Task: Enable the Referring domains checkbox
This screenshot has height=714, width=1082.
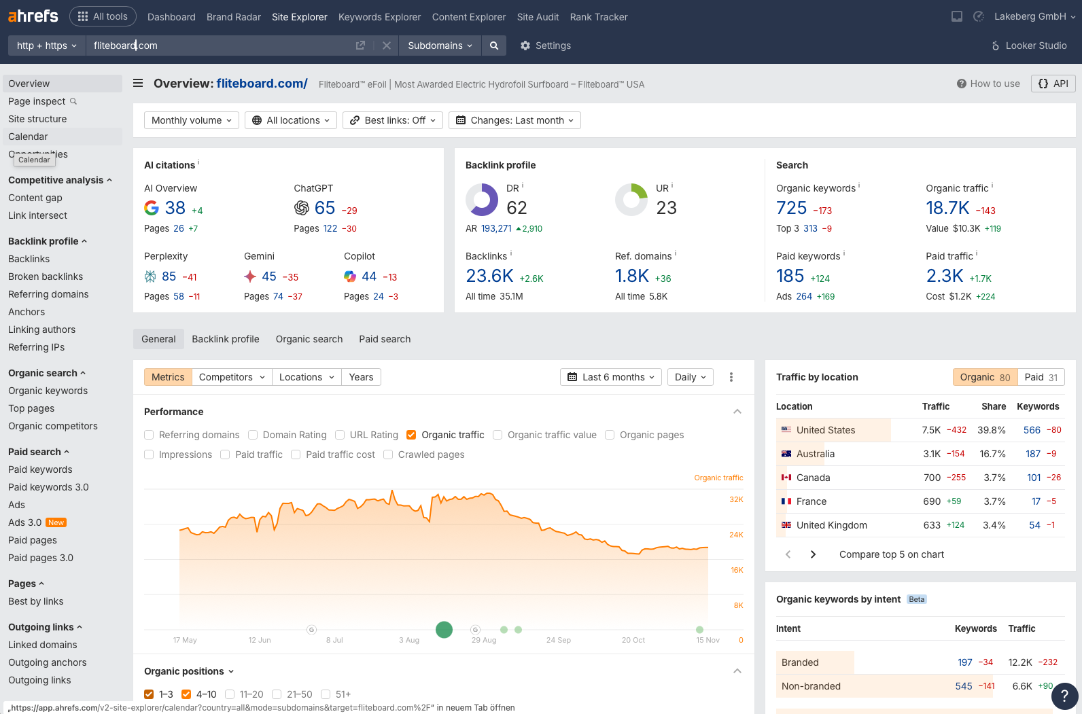Action: click(x=149, y=435)
